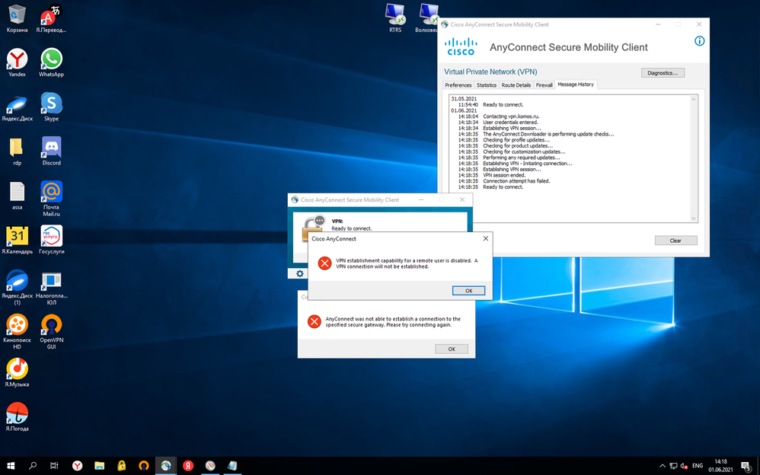Select the Налогоплательщик ЮЛ desktop icon

(x=51, y=289)
